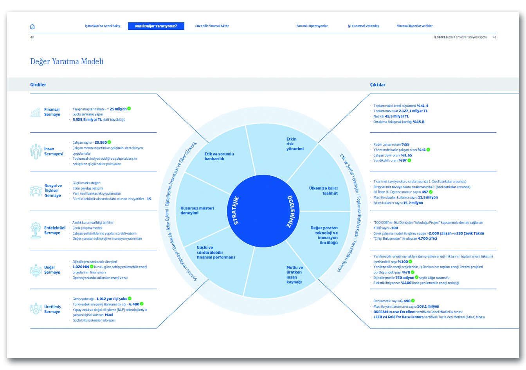
Task: Select the Nasıl Değer Yaratıyoruz? tab
Action: [x=156, y=26]
